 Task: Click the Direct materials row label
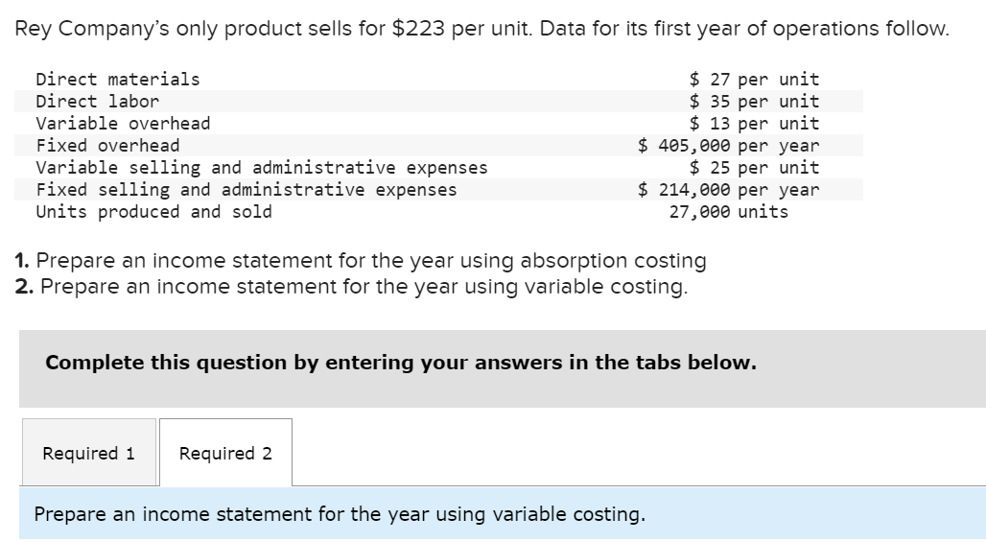(x=117, y=79)
